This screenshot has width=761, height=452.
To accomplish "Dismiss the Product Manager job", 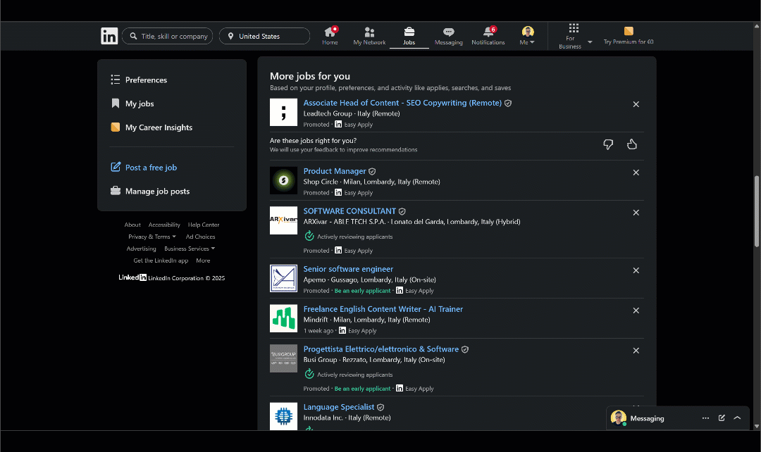I will coord(636,172).
